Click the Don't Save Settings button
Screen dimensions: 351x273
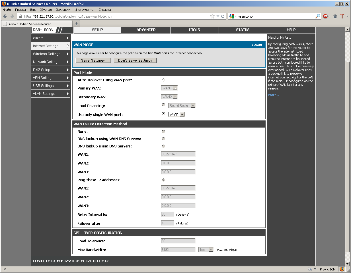click(x=135, y=61)
